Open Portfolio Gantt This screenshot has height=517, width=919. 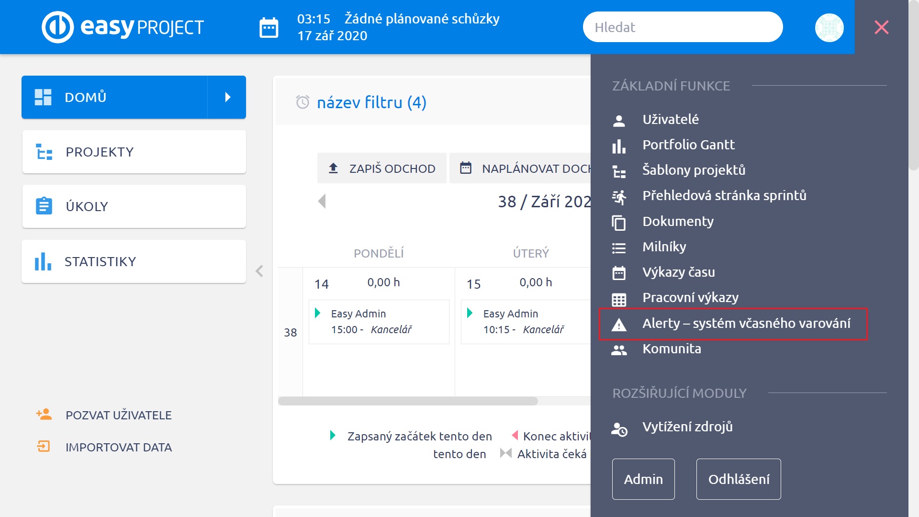pyautogui.click(x=688, y=145)
